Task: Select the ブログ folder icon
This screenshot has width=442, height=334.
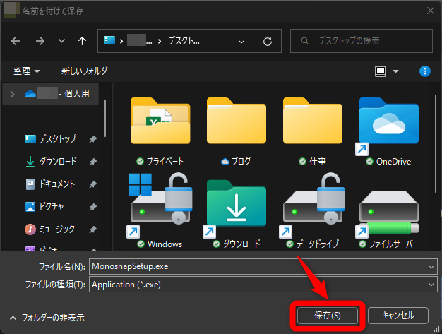Action: pyautogui.click(x=237, y=121)
